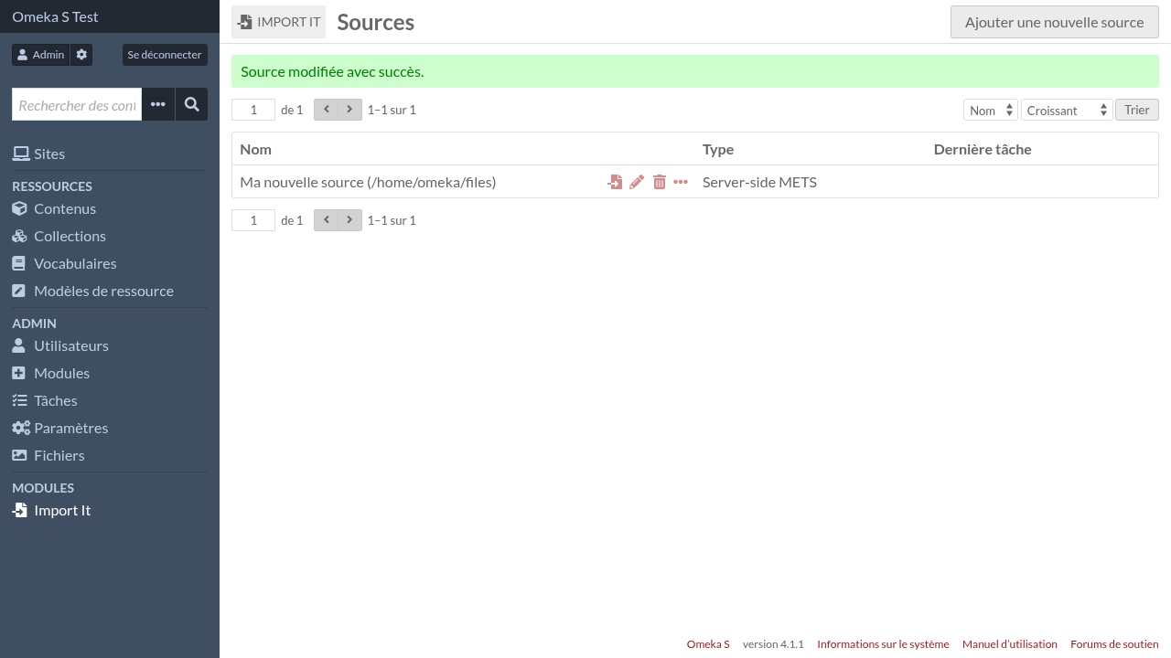Click 'Ajouter une nouvelle source'

(x=1054, y=21)
